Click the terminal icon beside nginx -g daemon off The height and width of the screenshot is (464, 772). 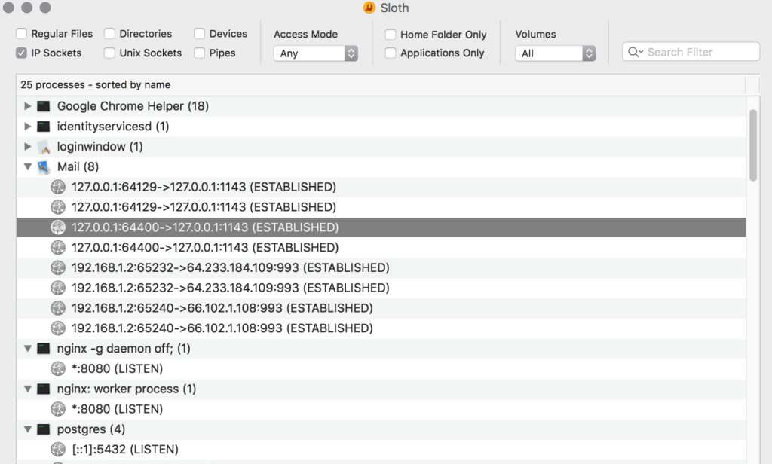coord(43,348)
